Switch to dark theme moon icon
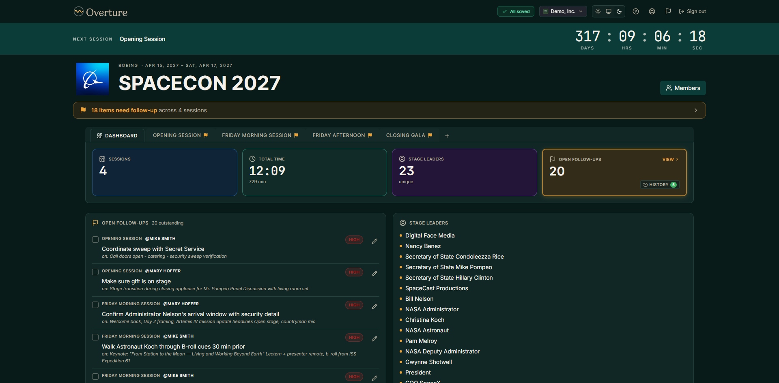Screen dimensions: 779x383 [x=619, y=11]
